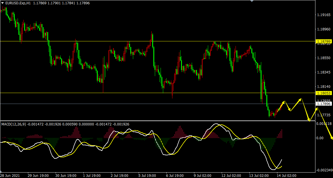Click the grey chart shift triangle marker
Screen dimensions: 333x178
coord(252,1)
